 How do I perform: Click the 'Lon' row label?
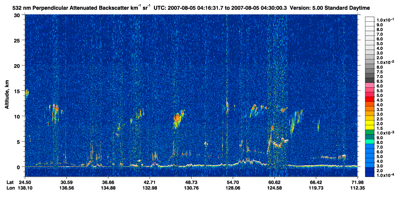[10, 188]
